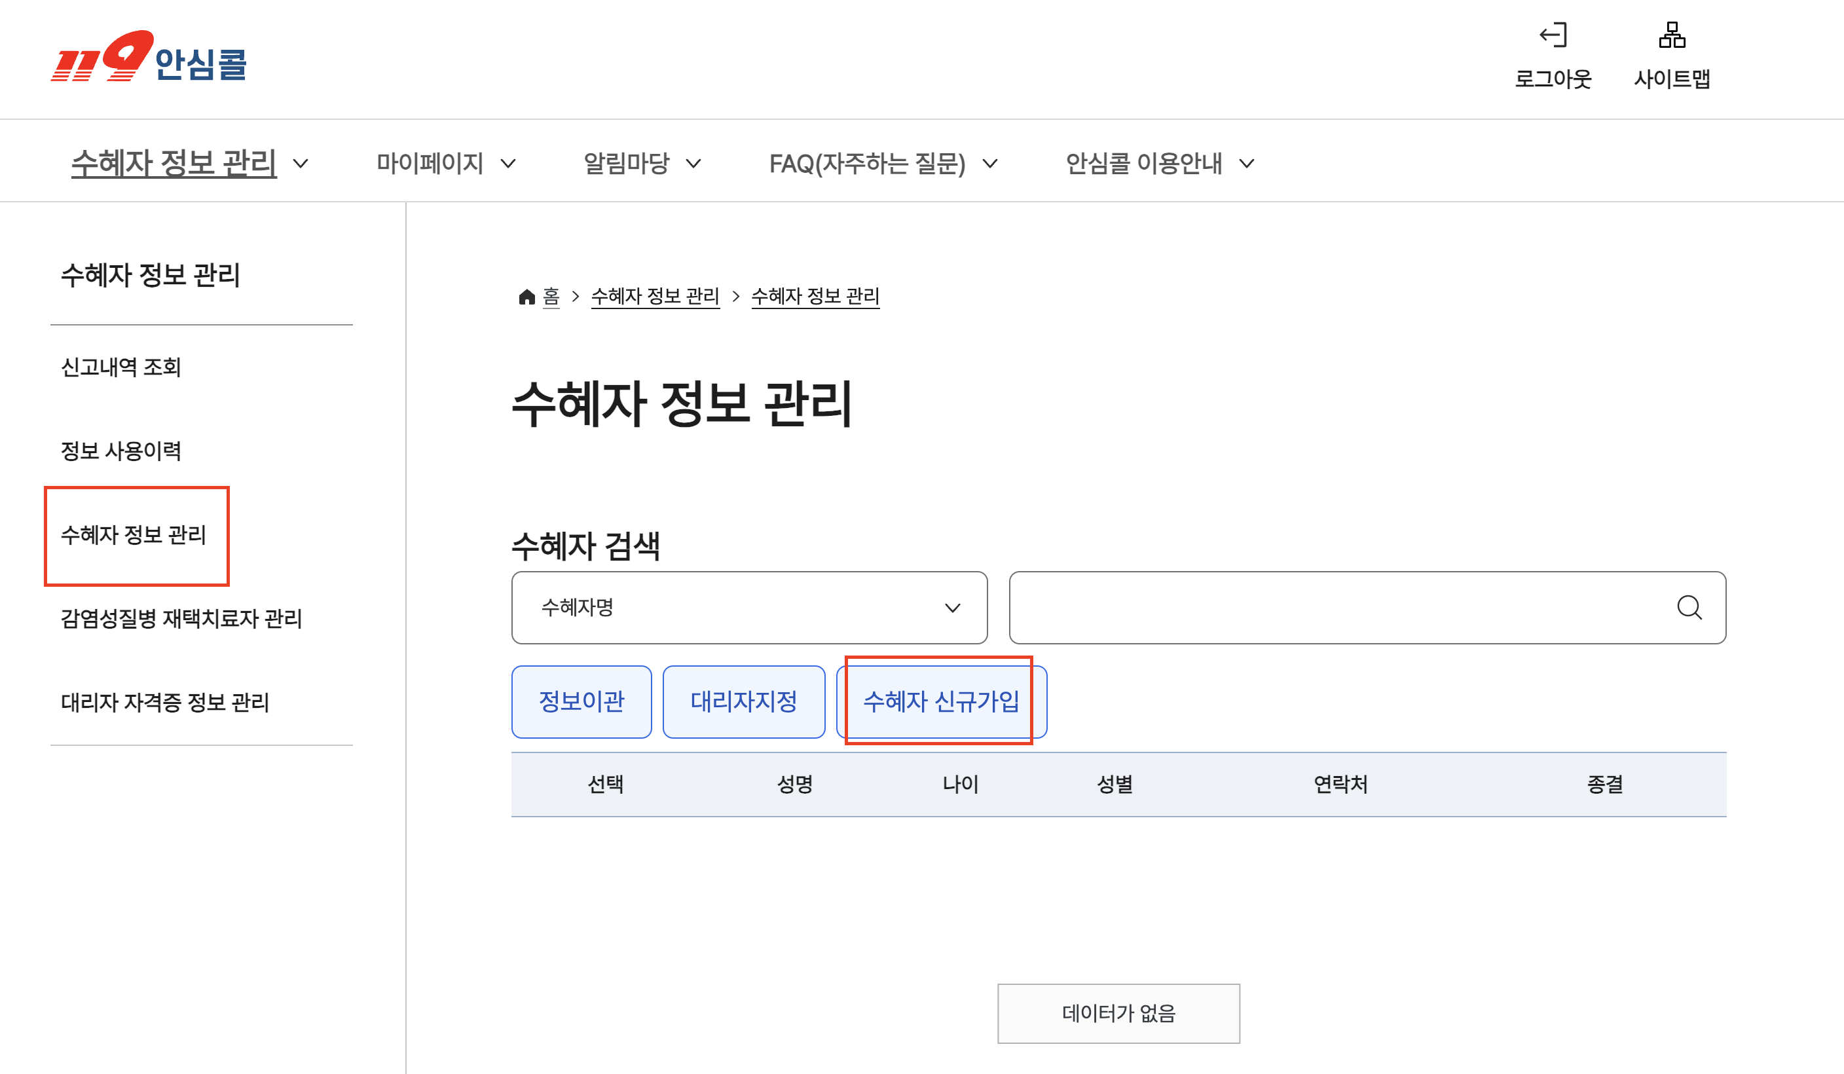The width and height of the screenshot is (1844, 1074).
Task: Open the FAQ(자주하는 질문) navigation menu
Action: pyautogui.click(x=867, y=162)
